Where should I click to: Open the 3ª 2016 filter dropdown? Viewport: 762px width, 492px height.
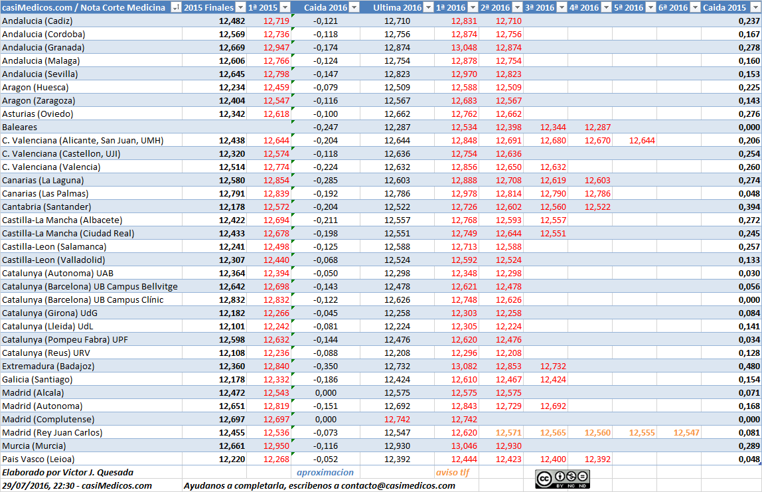coord(562,7)
